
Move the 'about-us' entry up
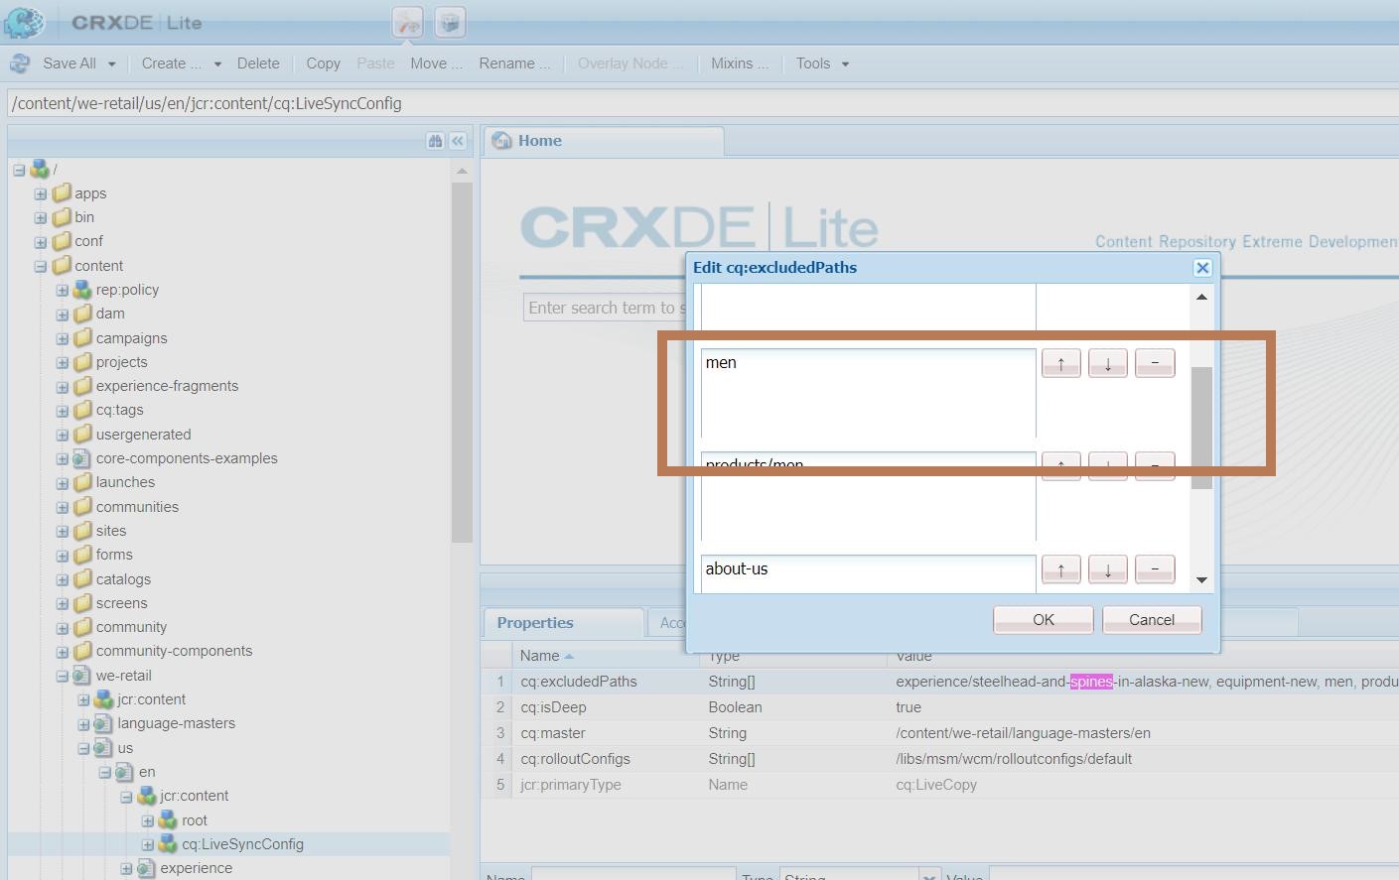pyautogui.click(x=1060, y=569)
